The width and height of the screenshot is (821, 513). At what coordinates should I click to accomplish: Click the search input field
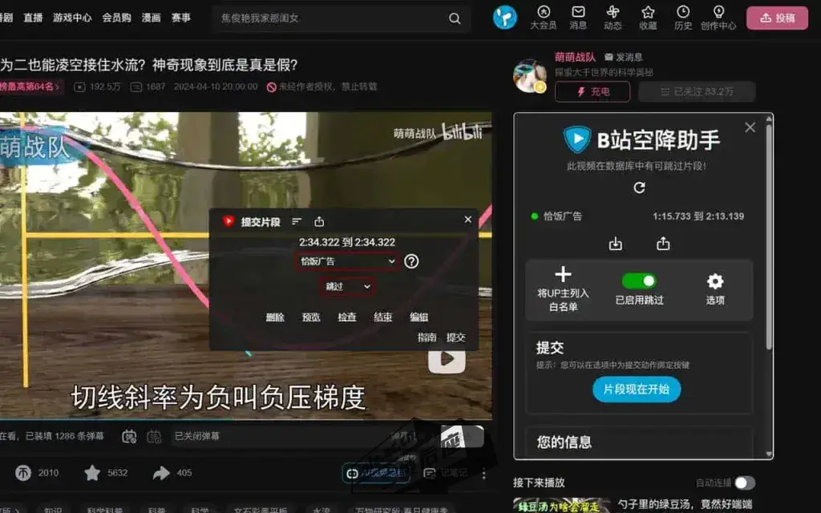pyautogui.click(x=321, y=17)
